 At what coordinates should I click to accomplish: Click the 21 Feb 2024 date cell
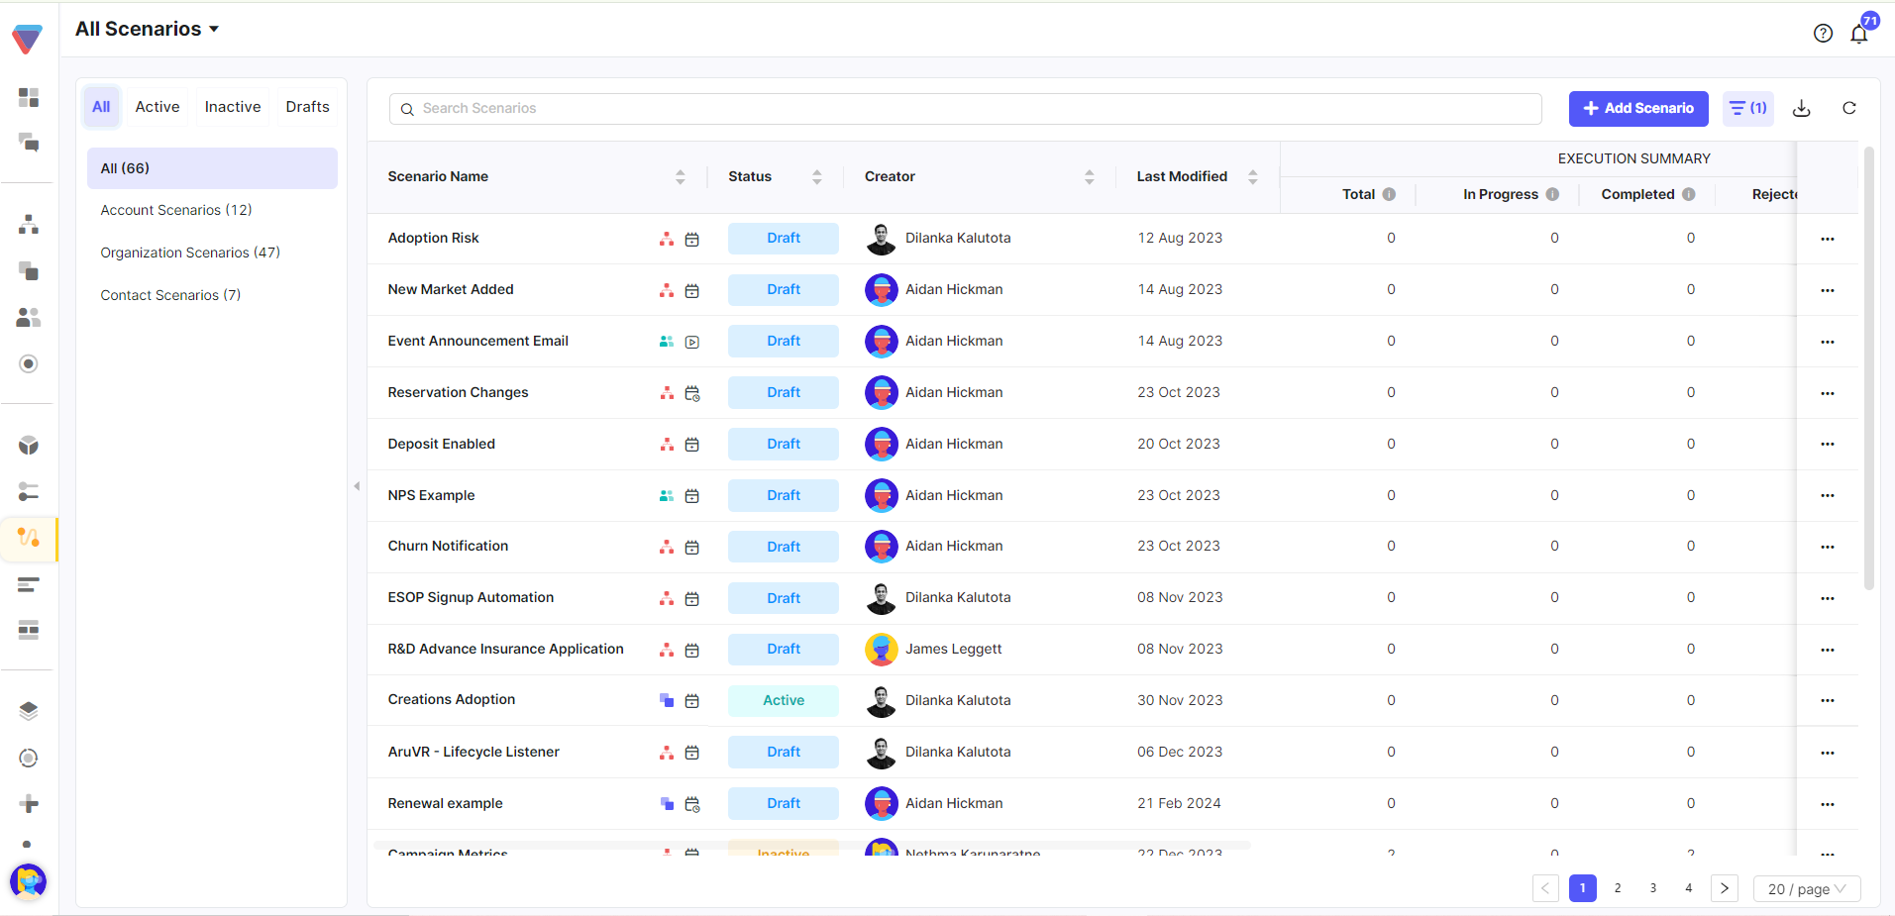click(1179, 803)
